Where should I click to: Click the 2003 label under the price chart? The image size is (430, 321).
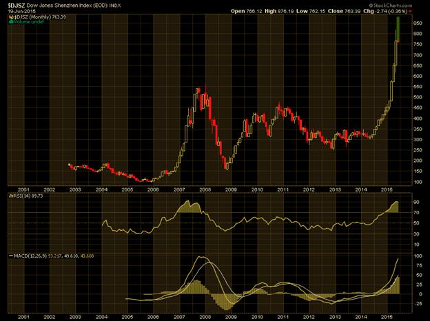pos(75,189)
